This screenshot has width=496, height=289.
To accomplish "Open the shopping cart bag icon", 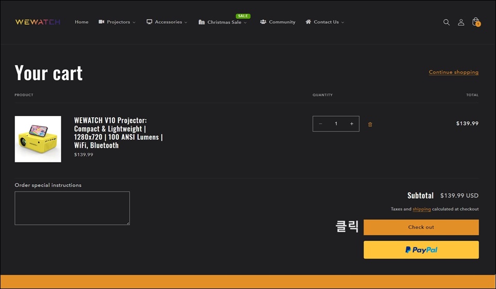I will (476, 22).
